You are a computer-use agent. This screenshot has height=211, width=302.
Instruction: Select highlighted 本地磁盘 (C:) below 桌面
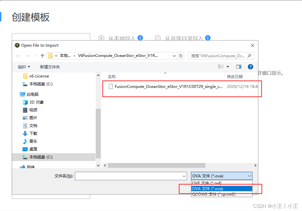click(54, 157)
